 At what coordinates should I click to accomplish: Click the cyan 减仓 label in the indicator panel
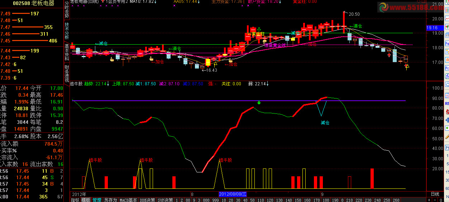(x=325, y=123)
